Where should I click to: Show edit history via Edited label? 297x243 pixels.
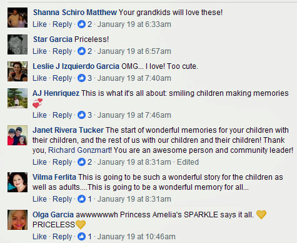(x=188, y=162)
